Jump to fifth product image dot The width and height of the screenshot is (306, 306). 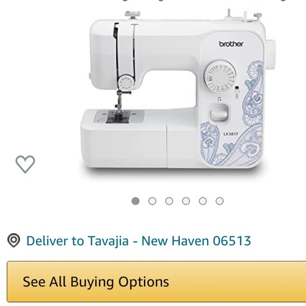click(x=203, y=201)
